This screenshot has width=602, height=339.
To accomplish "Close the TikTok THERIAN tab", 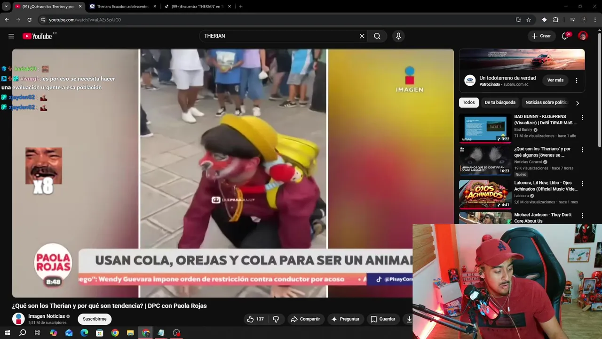I will click(230, 7).
